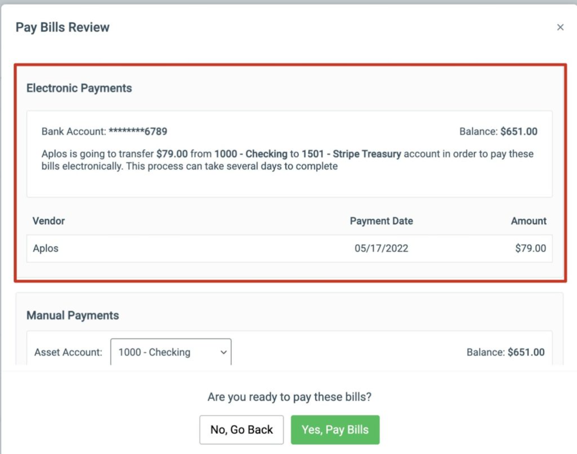Open the Asset Account dropdown
This screenshot has height=454, width=577.
click(171, 352)
